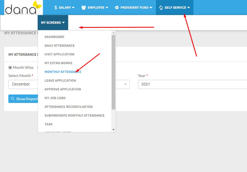Click the Employee caret arrow
The image size is (247, 172).
coord(107,8)
